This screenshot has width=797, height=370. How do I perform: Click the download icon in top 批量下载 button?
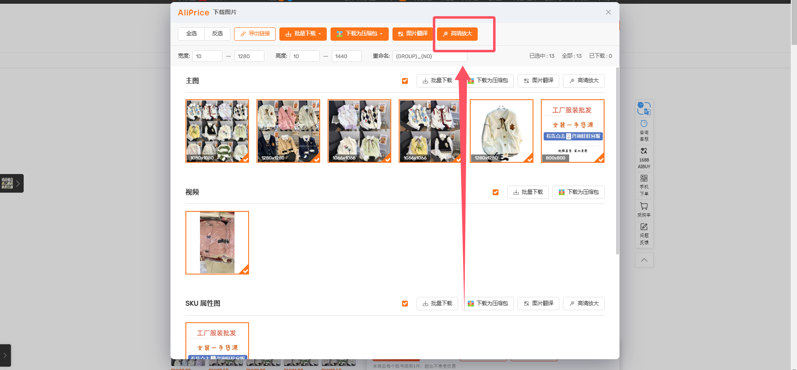pyautogui.click(x=288, y=34)
